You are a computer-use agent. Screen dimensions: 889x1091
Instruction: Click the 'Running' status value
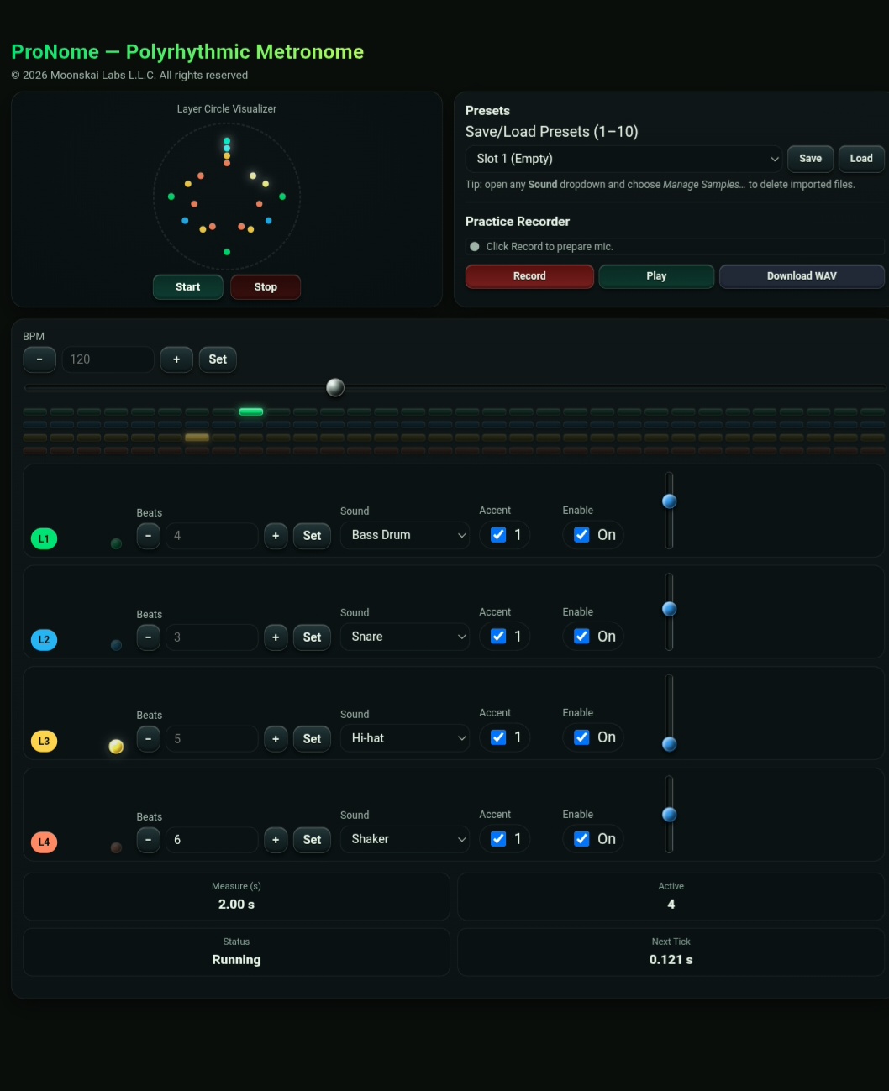click(236, 960)
